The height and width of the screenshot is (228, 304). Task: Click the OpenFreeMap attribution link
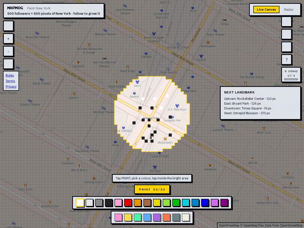pyautogui.click(x=229, y=225)
